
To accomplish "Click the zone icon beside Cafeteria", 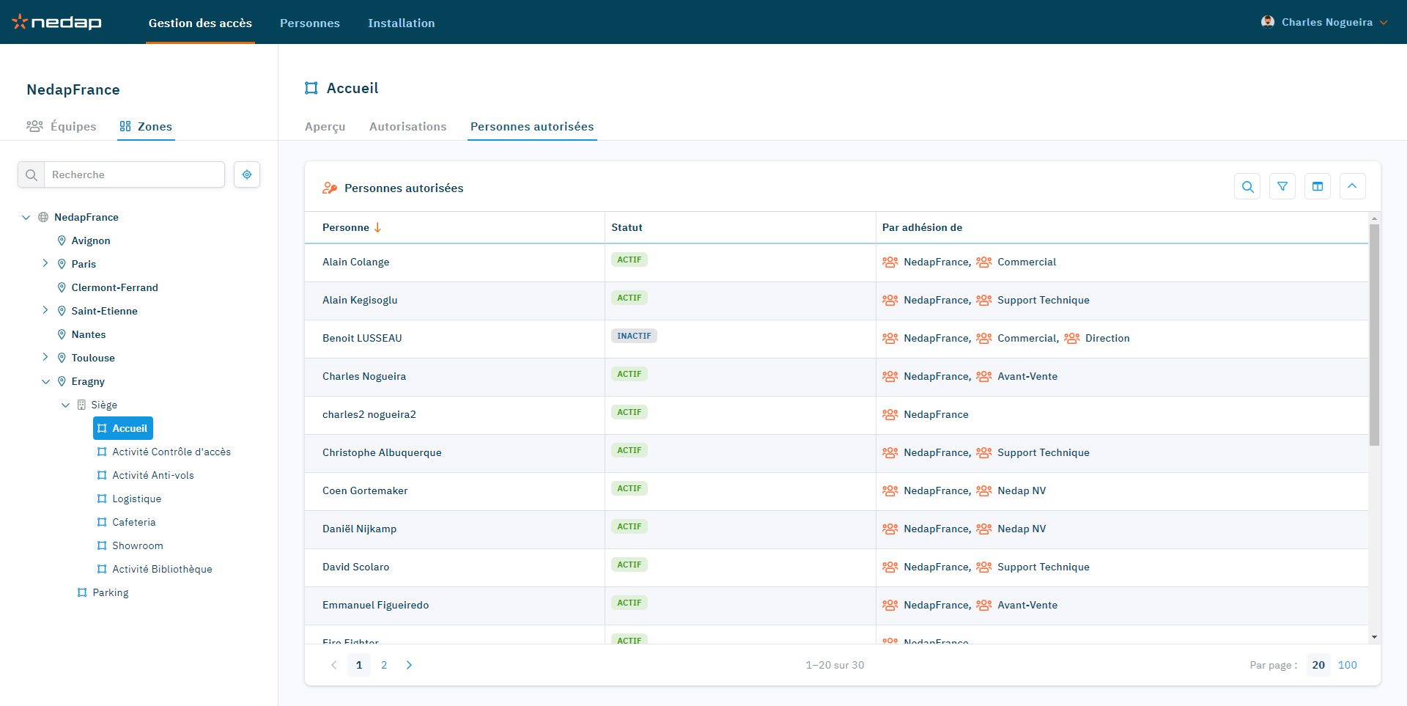I will [x=102, y=522].
